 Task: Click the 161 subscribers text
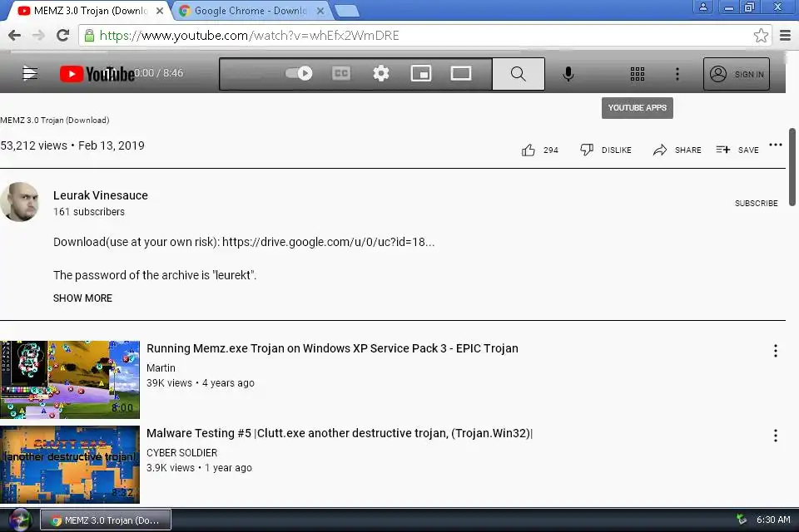coord(89,212)
